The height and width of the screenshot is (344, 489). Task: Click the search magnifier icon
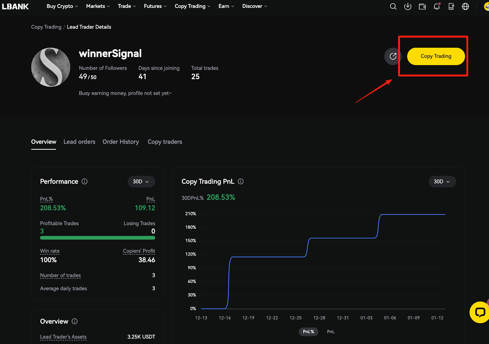pos(393,6)
